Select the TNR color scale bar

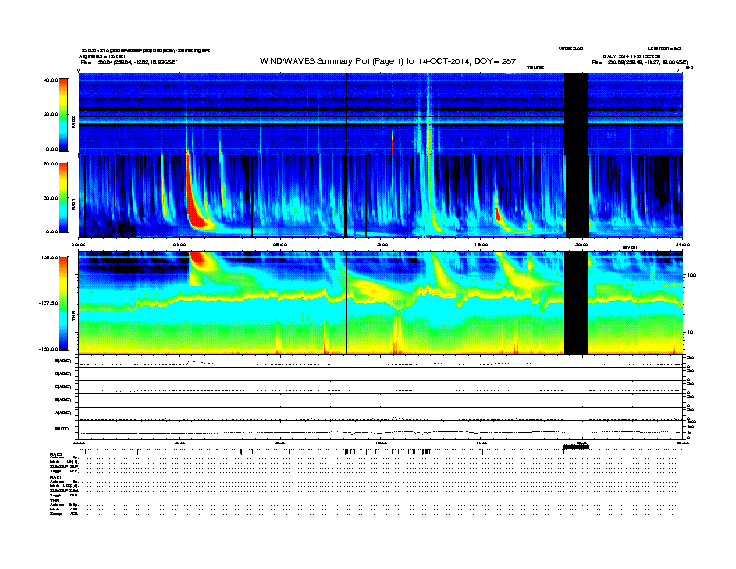(63, 303)
